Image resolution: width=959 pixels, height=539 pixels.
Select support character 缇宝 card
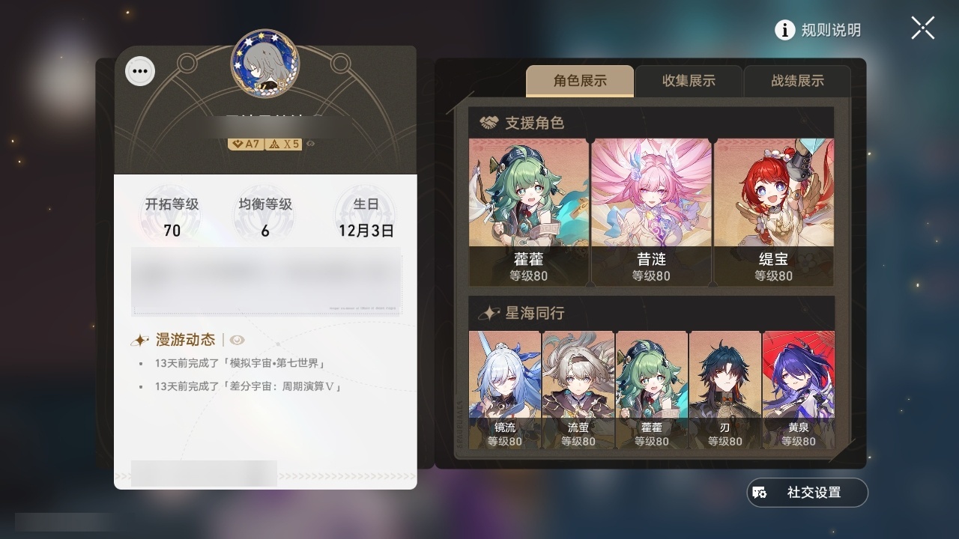coord(773,212)
